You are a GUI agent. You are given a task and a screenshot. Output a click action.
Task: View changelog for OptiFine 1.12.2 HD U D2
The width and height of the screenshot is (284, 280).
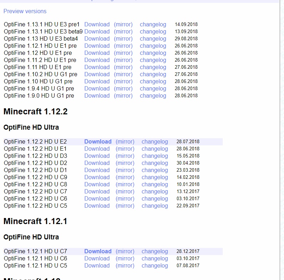tap(155, 163)
